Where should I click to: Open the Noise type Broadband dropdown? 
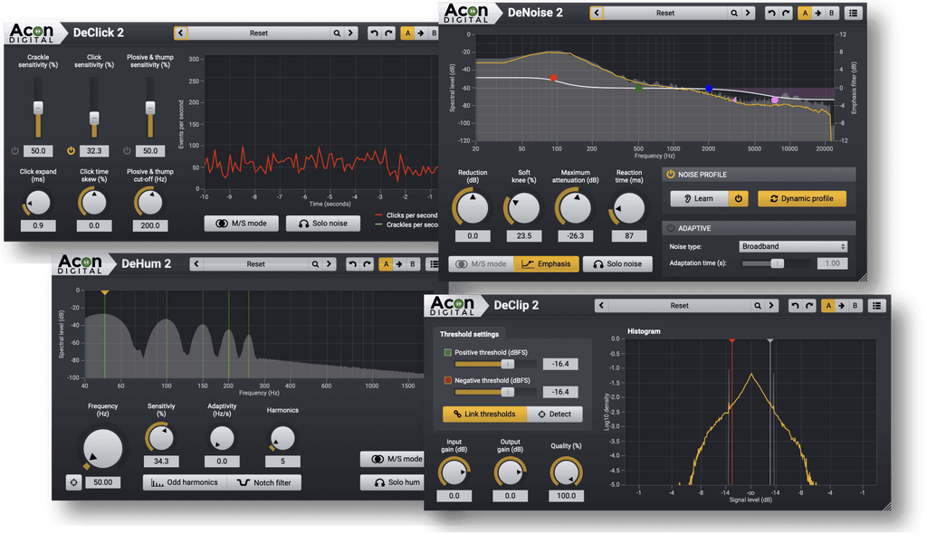coord(794,246)
